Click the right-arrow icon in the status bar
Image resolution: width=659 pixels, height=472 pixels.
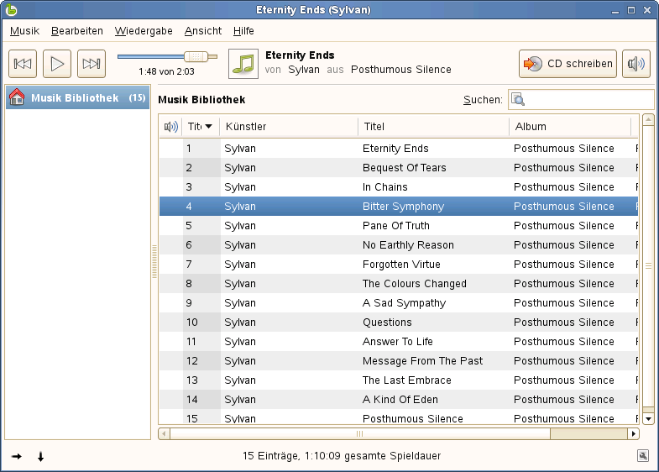17,456
